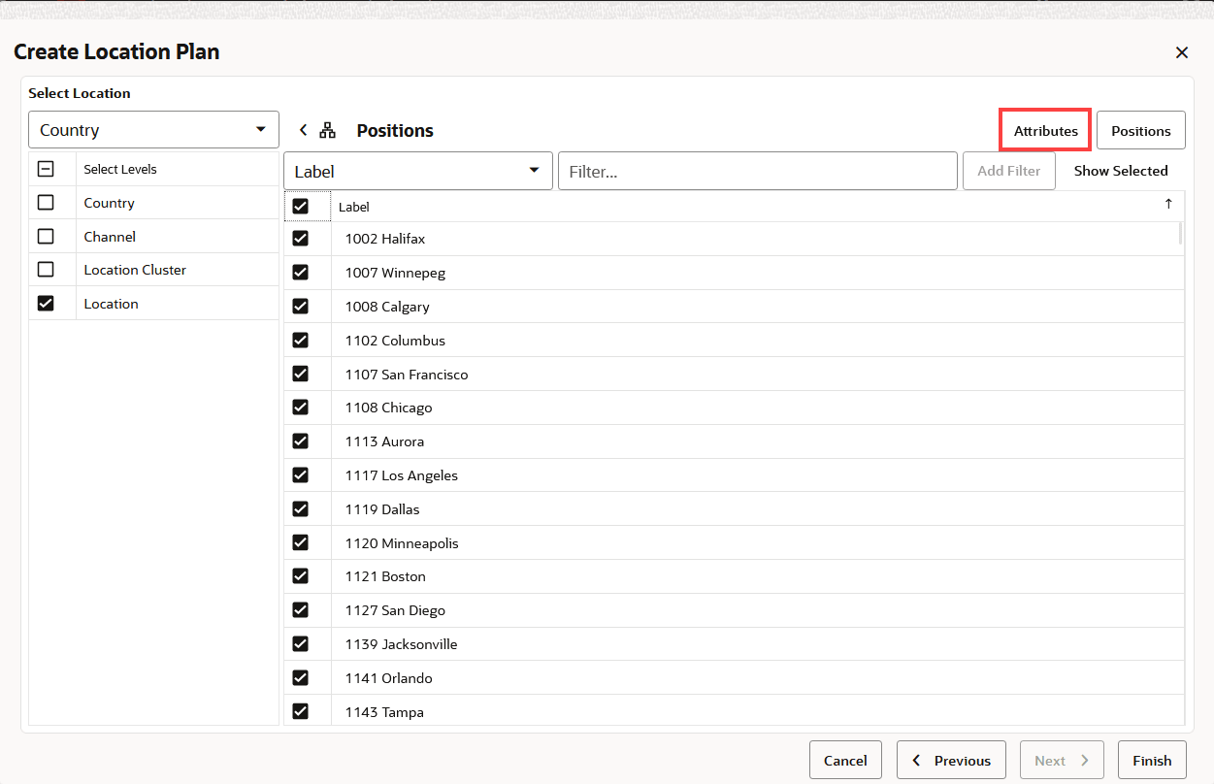1214x784 pixels.
Task: Toggle the Select Levels master checkbox
Action: 46,168
